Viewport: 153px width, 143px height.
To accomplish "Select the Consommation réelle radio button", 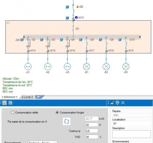I will 13,113.
